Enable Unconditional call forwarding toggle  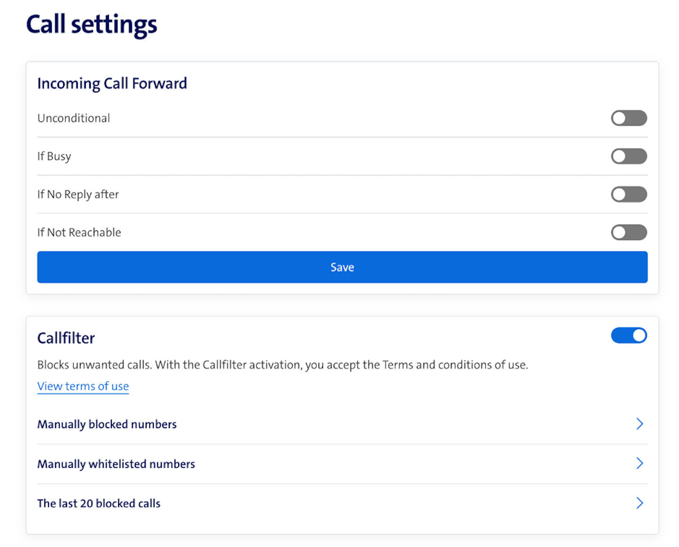[x=629, y=118]
